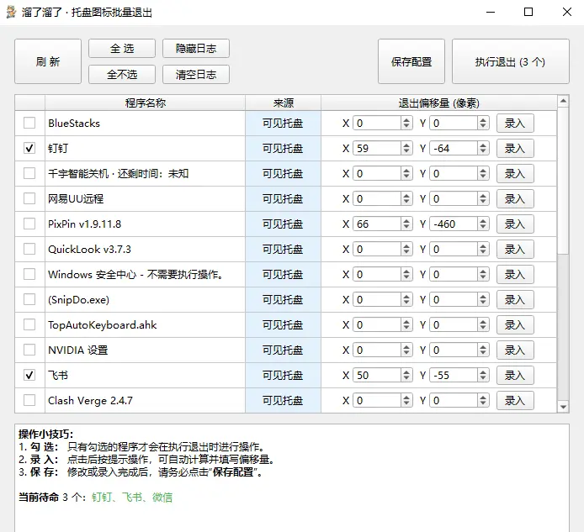Screen dimensions: 584x532
Task: Enable the 网易UU远程 checkbox
Action: (29, 198)
